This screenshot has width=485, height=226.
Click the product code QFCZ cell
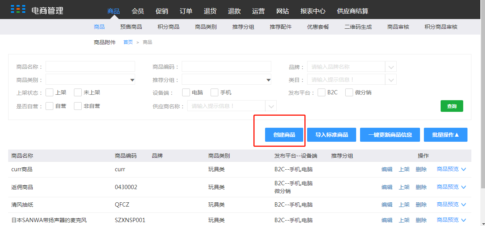122,205
